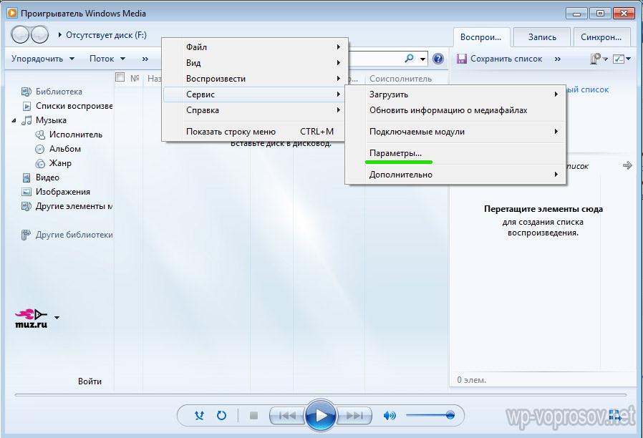Click the Windows Media Player title bar icon

[x=12, y=13]
